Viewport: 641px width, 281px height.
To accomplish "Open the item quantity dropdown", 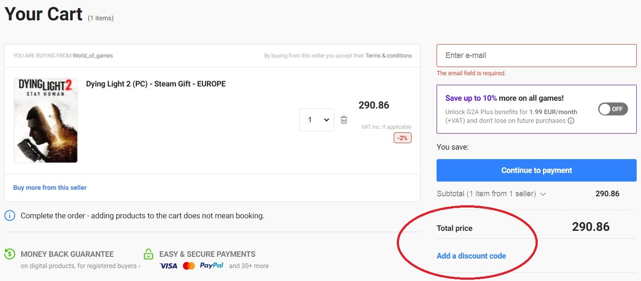I will click(316, 120).
